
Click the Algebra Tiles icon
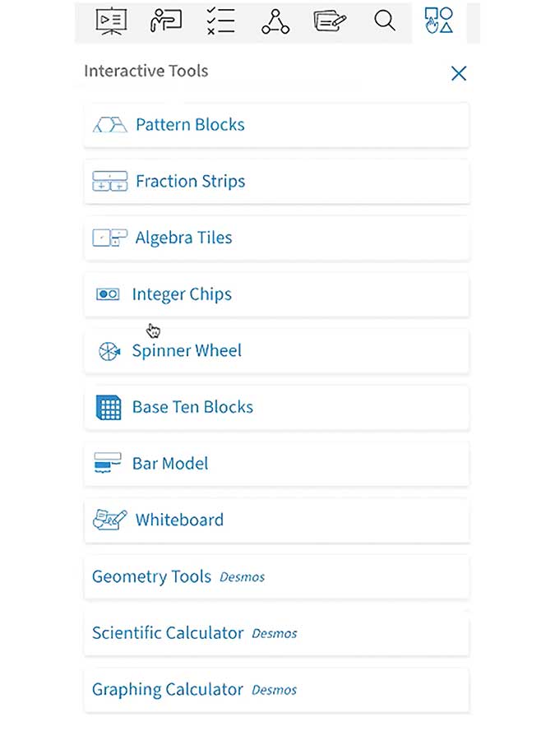[109, 238]
